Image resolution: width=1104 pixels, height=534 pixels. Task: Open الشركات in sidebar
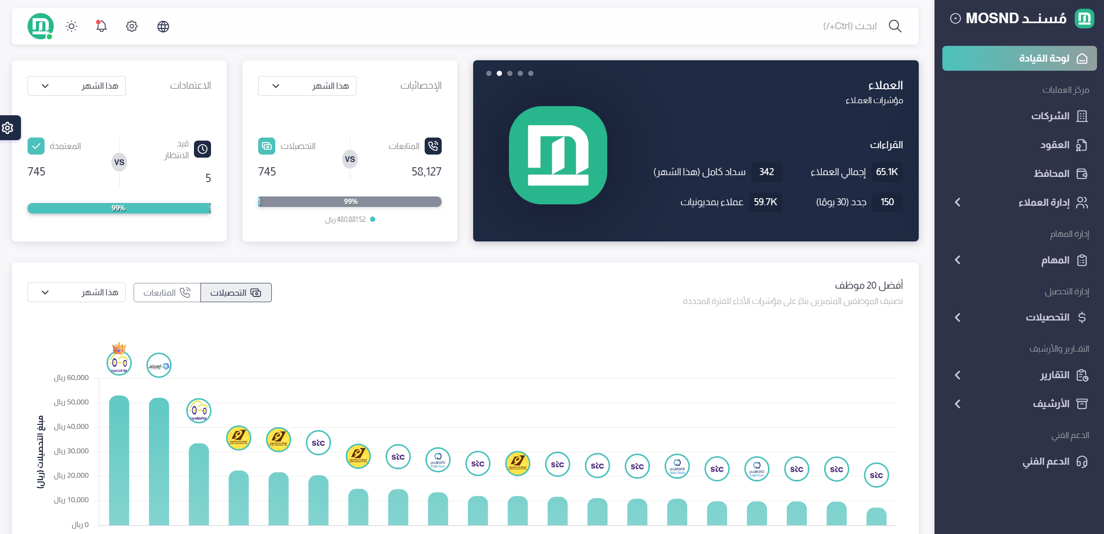point(1019,116)
